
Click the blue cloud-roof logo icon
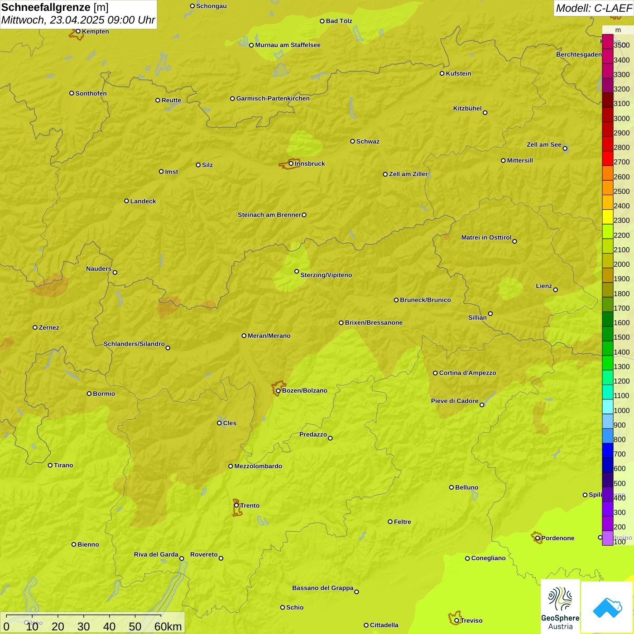point(607,608)
